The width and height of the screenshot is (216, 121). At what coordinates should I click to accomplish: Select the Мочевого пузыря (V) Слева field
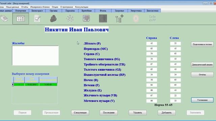click(175, 101)
